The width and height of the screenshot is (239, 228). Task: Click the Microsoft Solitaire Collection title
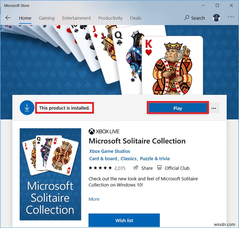point(137,141)
